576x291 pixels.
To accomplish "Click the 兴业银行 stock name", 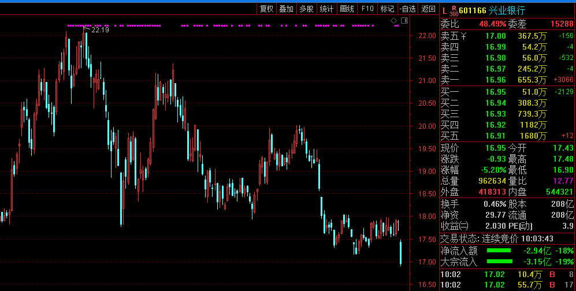I will 507,10.
